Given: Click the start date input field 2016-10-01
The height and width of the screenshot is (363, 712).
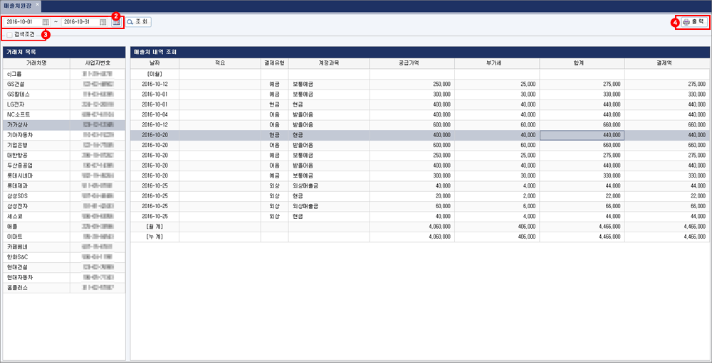Looking at the screenshot, I should (21, 22).
